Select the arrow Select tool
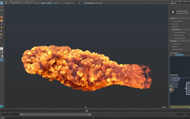The width and height of the screenshot is (190, 119). pos(1,3)
